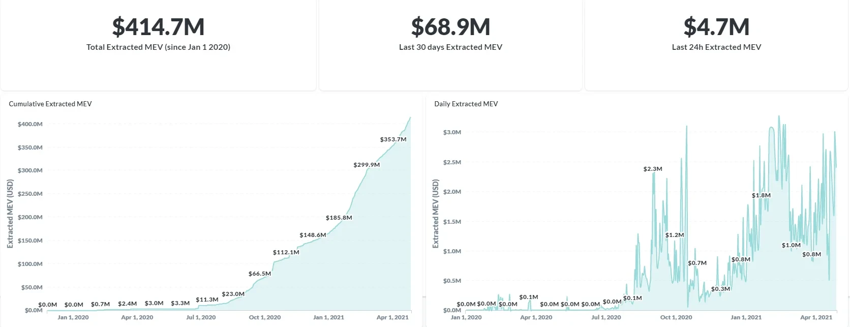Click the $148.6M data label

[313, 235]
